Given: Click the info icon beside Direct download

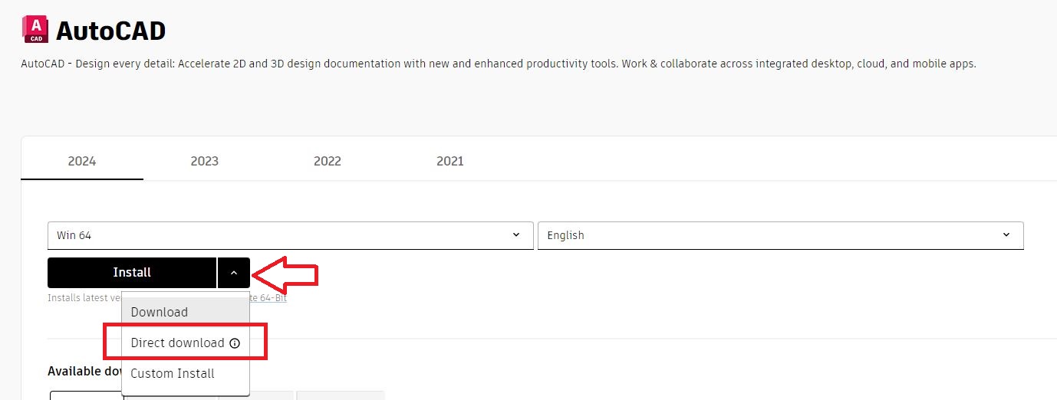Looking at the screenshot, I should coord(235,343).
